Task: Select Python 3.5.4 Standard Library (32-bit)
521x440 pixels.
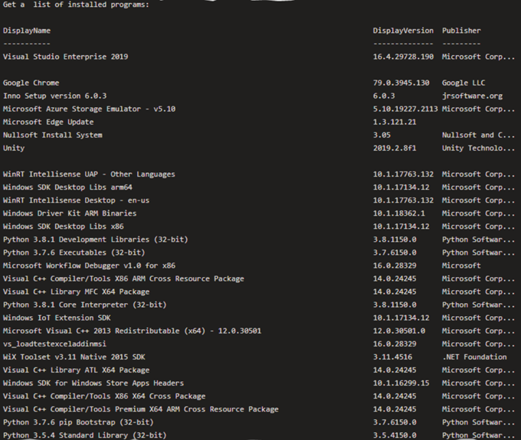Action: pyautogui.click(x=85, y=435)
